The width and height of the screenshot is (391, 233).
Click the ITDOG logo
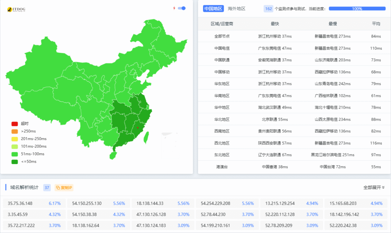[18, 9]
